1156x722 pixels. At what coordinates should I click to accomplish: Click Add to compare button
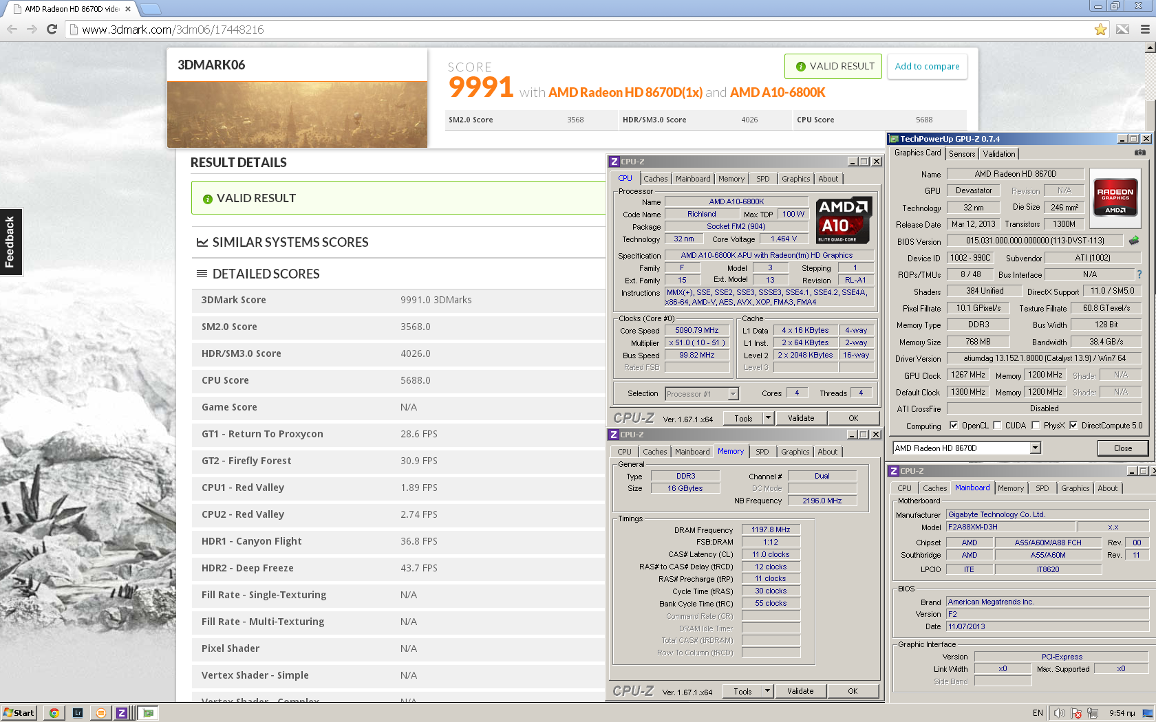pyautogui.click(x=927, y=67)
